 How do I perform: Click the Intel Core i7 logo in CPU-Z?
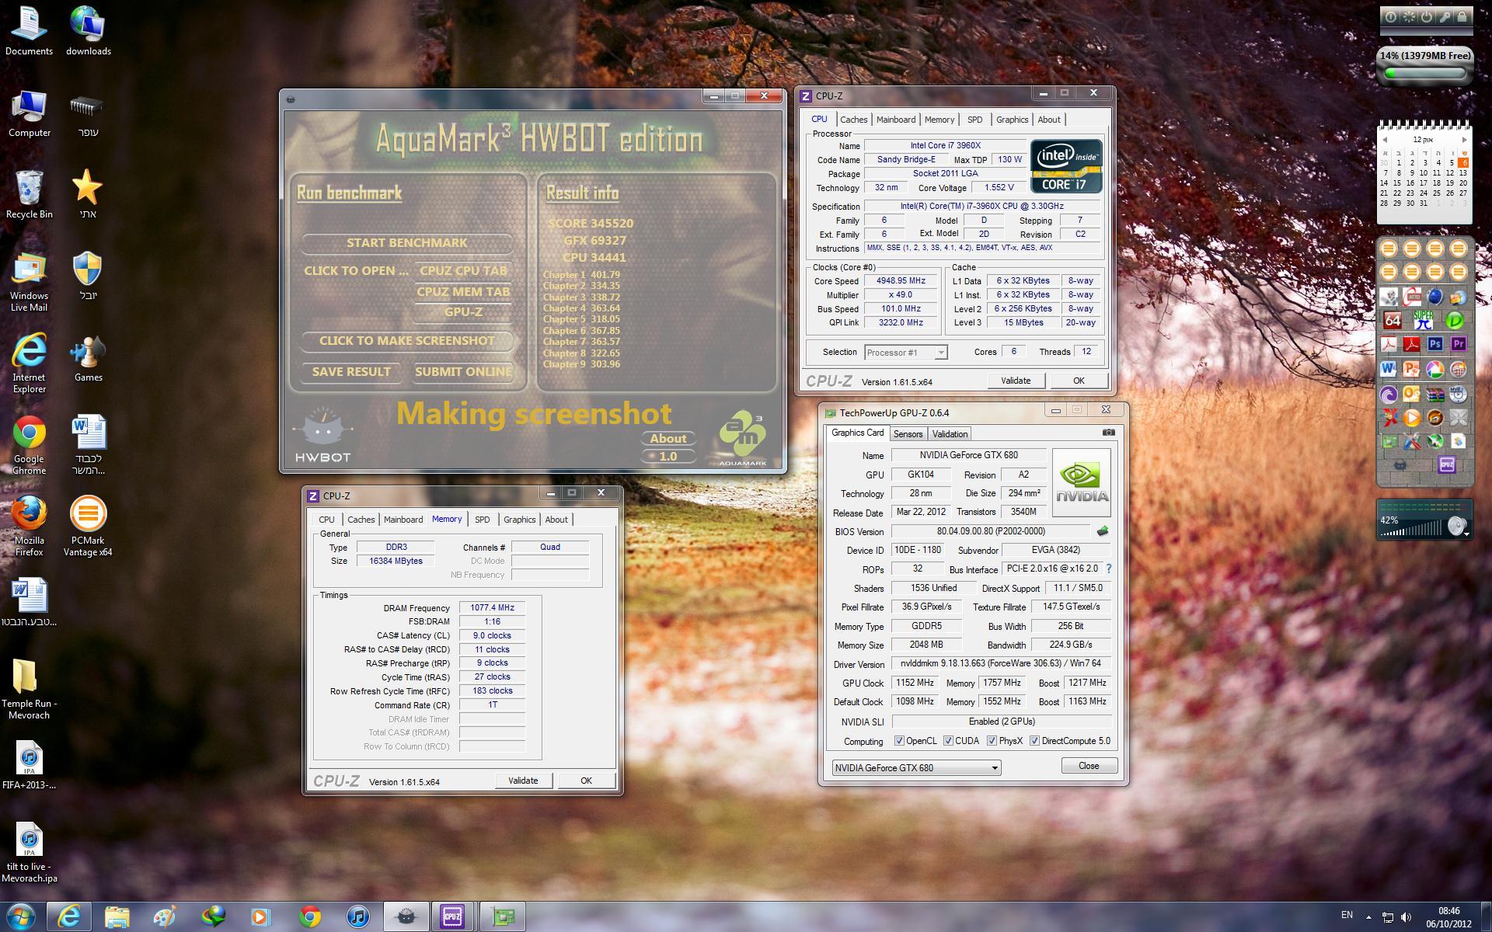click(1066, 166)
